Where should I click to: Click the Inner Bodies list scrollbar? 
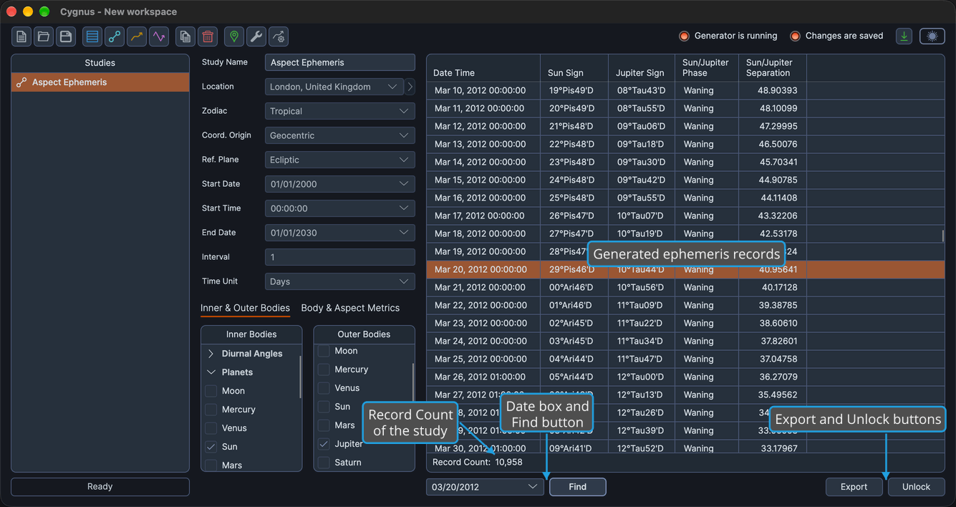pyautogui.click(x=300, y=376)
